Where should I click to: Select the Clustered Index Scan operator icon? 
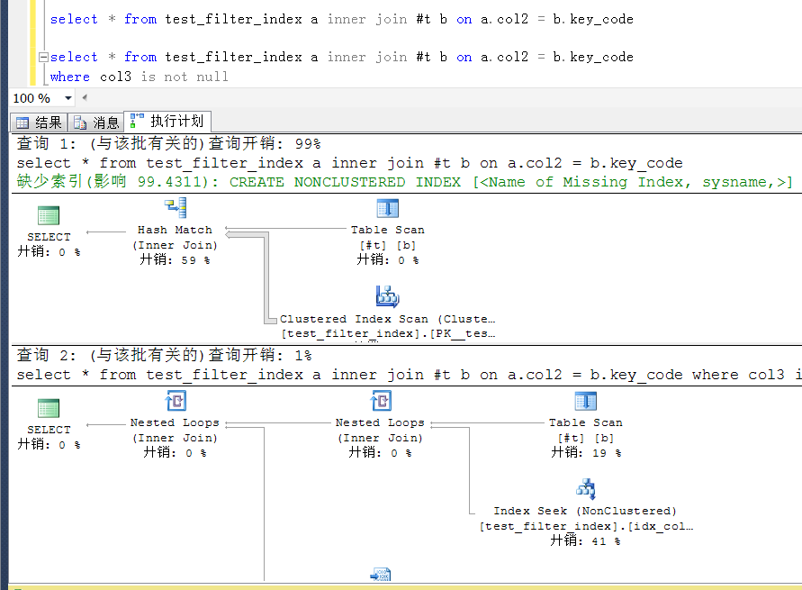(387, 295)
